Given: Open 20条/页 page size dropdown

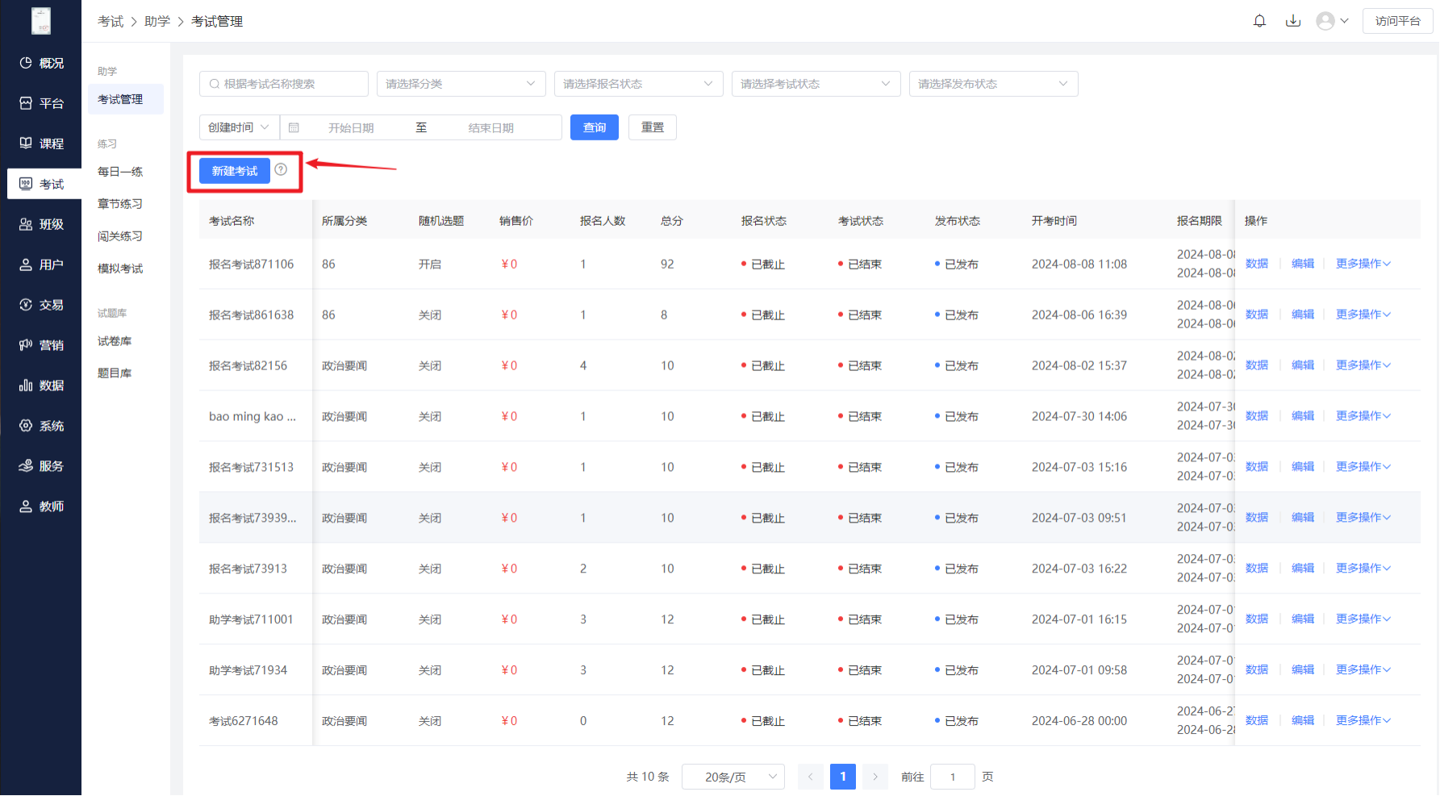Looking at the screenshot, I should pos(733,777).
